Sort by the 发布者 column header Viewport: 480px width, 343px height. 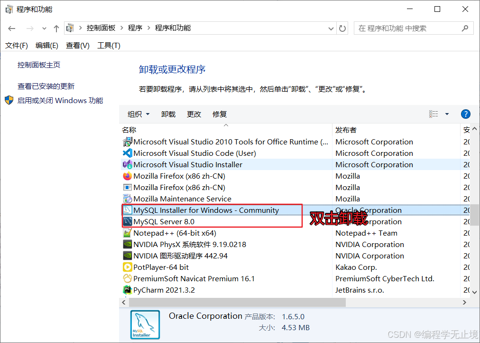click(x=396, y=130)
